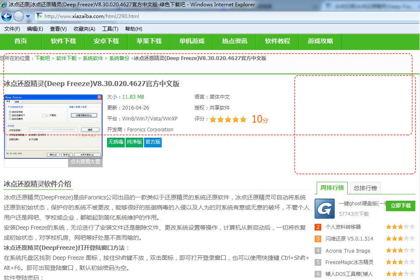This screenshot has width=420, height=280.
Task: Click the blue G ghost software icon
Action: tap(325, 209)
